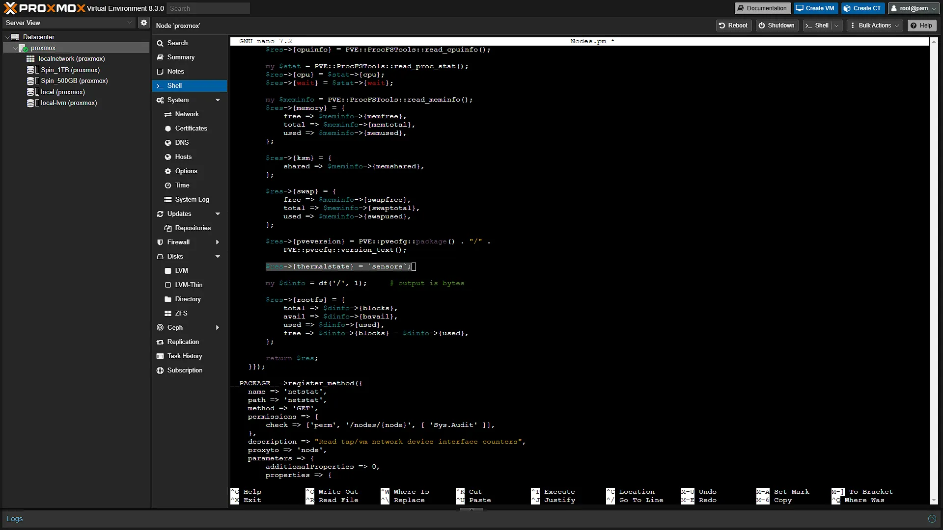Click the refresh icon in Logs bar
The image size is (943, 530).
click(932, 519)
